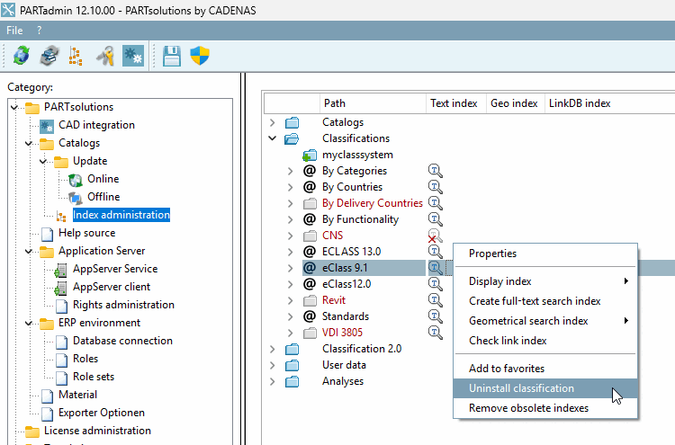
Task: Click the text index magnifier for By Categories
Action: pos(436,171)
